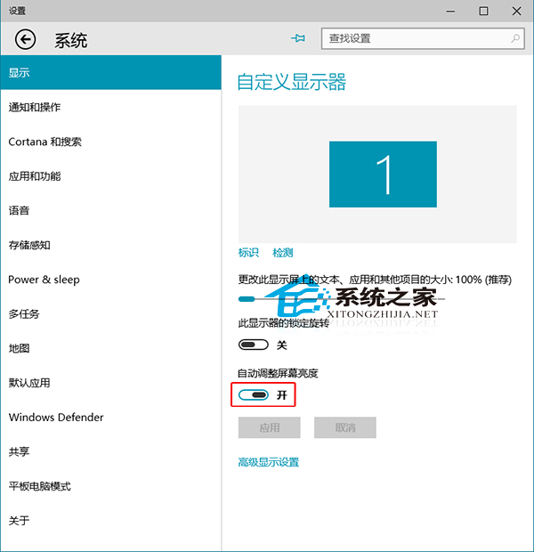Go to Power & sleep section
Viewport: 534px width, 552px height.
[x=44, y=280]
